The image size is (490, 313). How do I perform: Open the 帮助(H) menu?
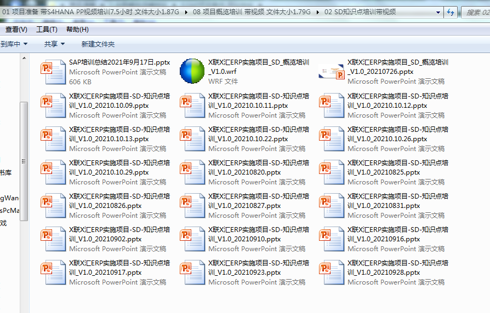77,30
